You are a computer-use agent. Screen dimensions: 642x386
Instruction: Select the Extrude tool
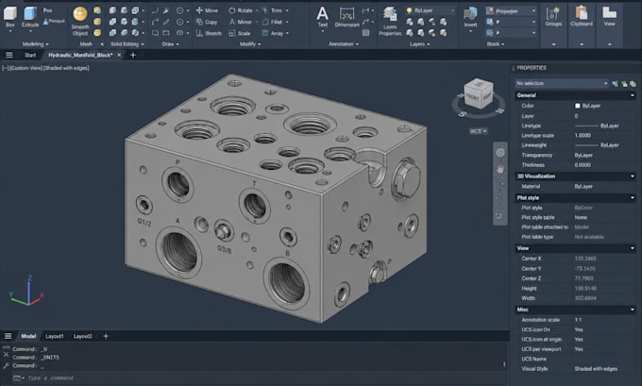click(x=30, y=17)
